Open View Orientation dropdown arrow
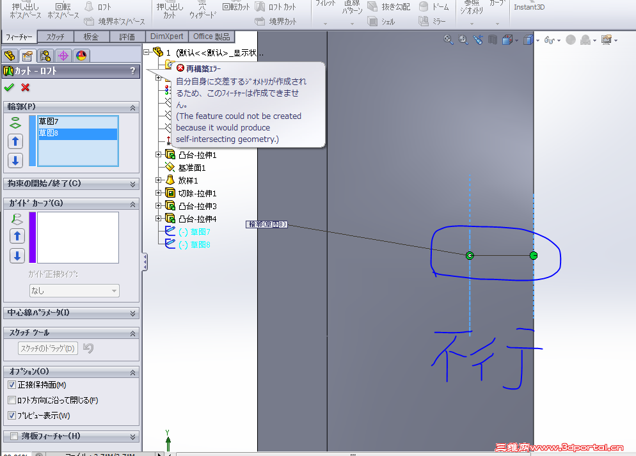The width and height of the screenshot is (636, 456). click(x=517, y=40)
